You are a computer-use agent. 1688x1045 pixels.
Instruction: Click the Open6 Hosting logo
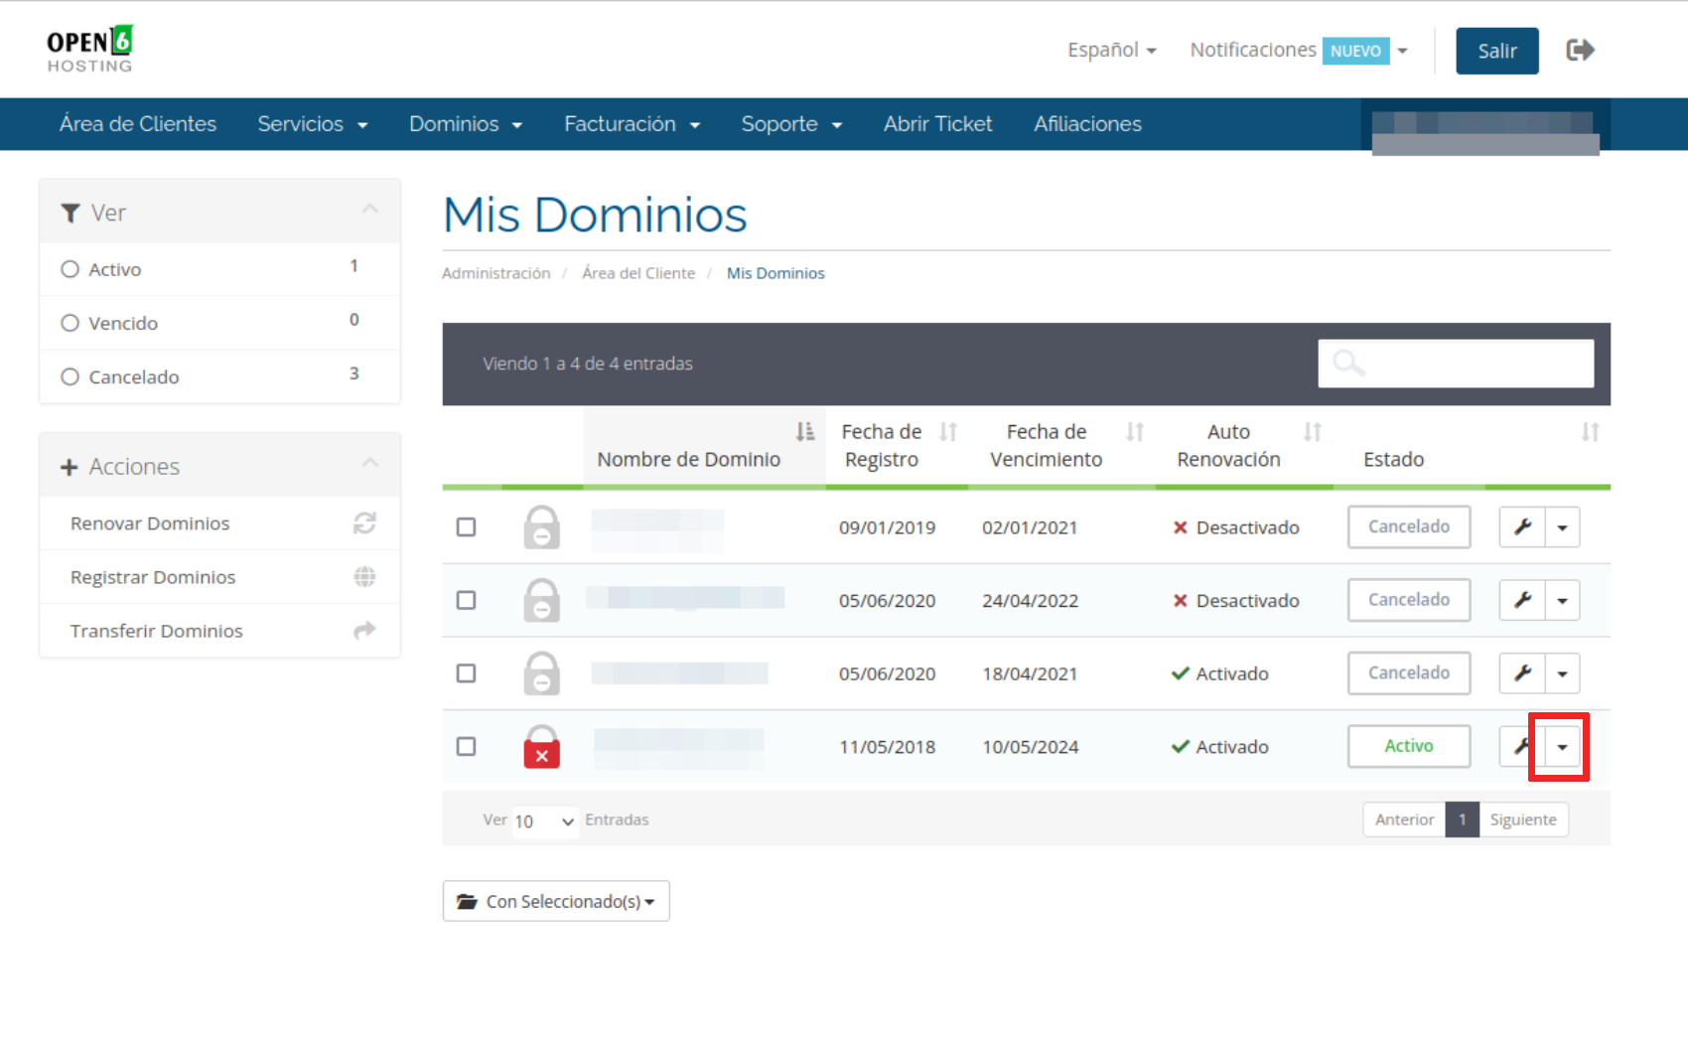pyautogui.click(x=89, y=49)
